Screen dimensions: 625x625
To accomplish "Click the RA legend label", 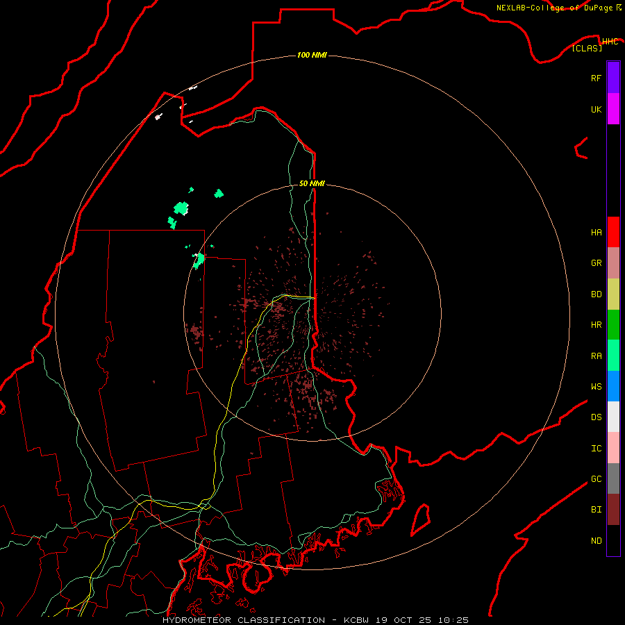I will pos(596,356).
